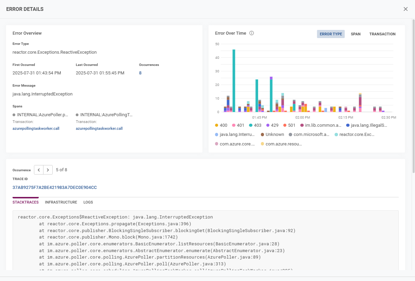Open first azurepollingtaskworker.call transaction link
Viewport: 415px width, 281px height.
click(36, 128)
